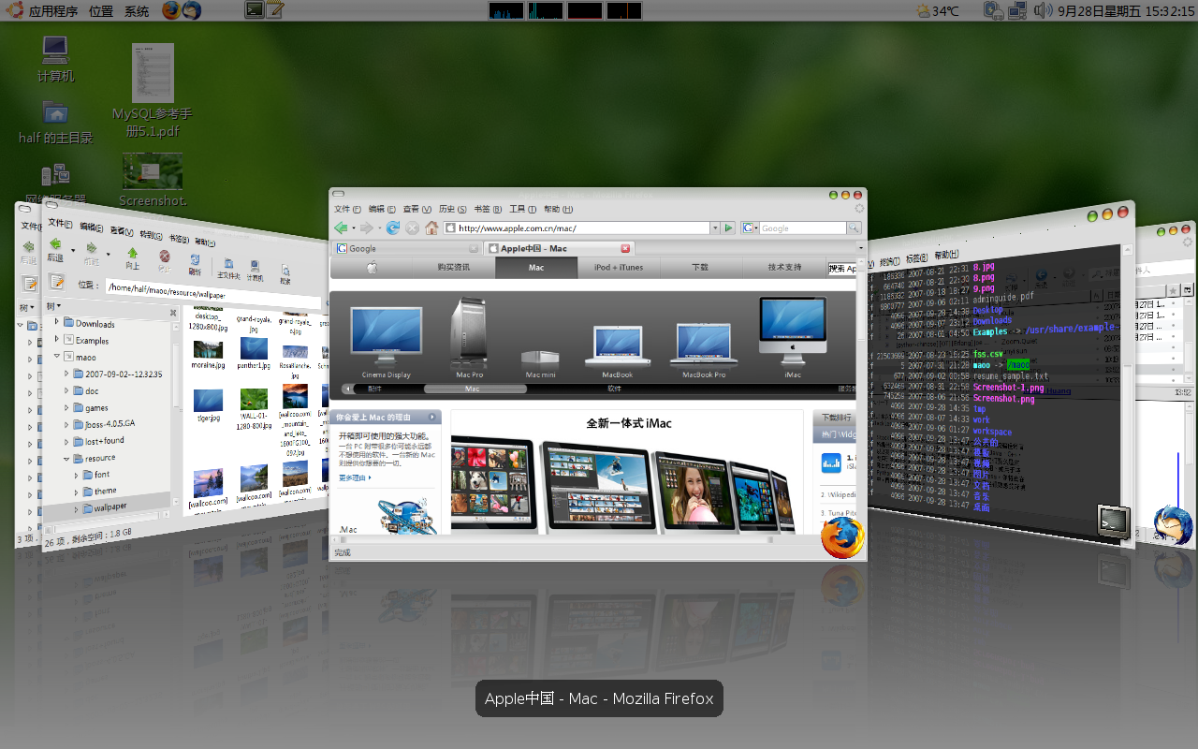
Task: Click the Forward arrow in the Firefox toolbar
Action: tap(366, 228)
